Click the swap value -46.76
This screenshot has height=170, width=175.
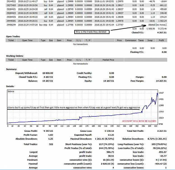click(152, 1)
